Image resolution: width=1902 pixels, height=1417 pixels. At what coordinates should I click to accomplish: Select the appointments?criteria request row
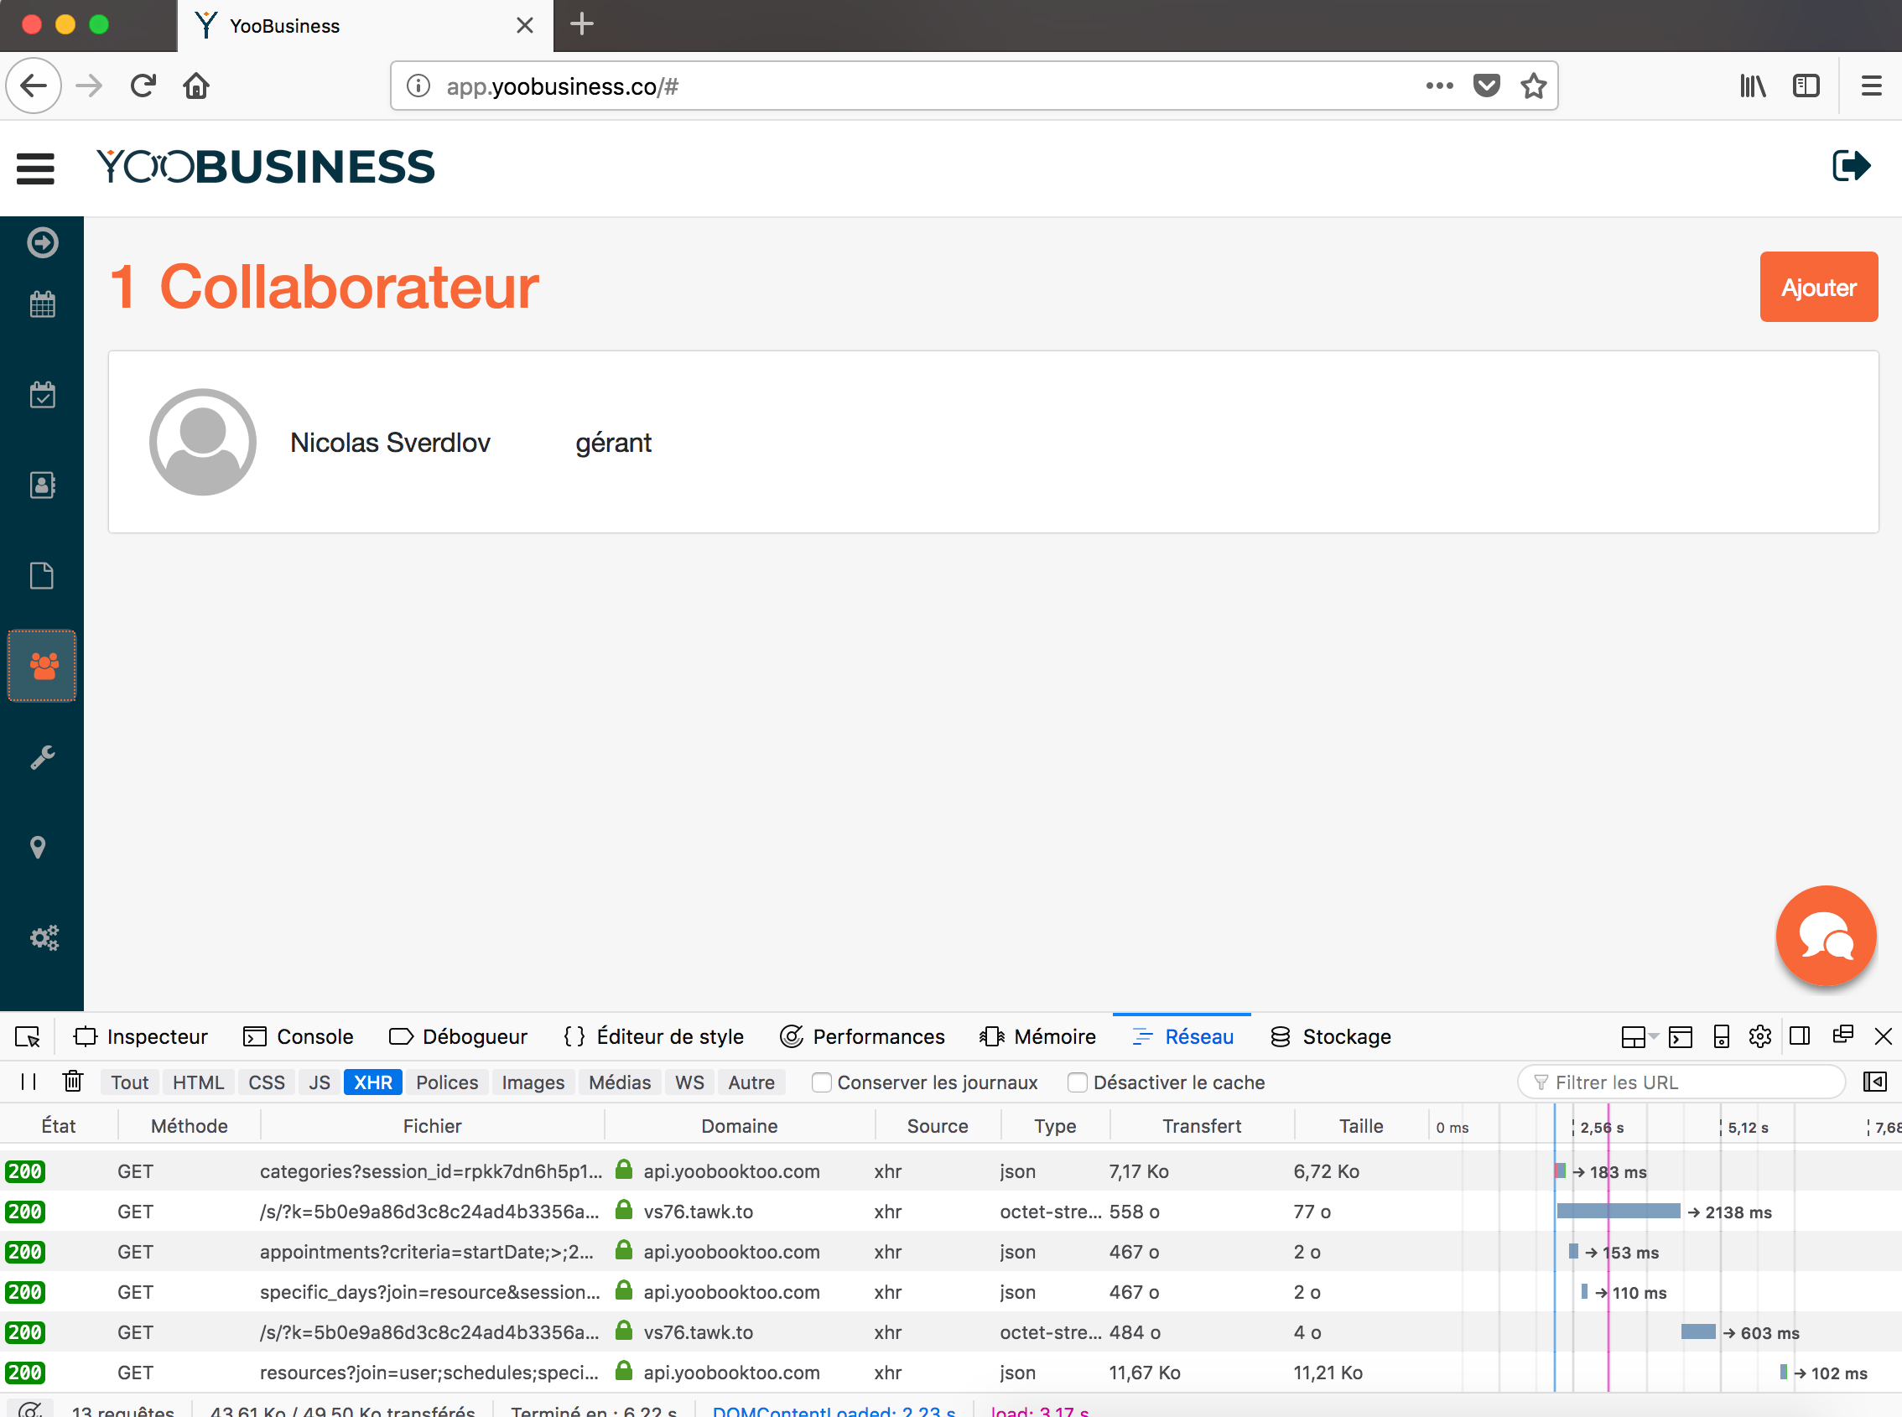(950, 1252)
